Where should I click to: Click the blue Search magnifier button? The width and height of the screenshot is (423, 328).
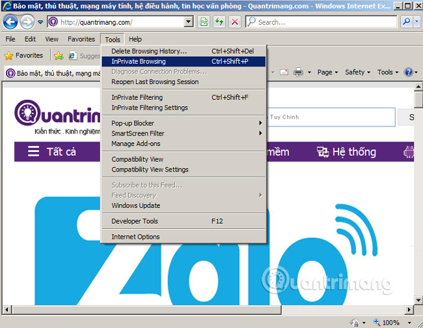(406, 22)
